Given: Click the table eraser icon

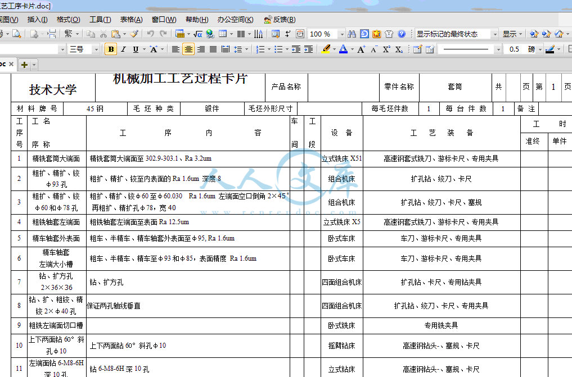Looking at the screenshot, I should 430,49.
